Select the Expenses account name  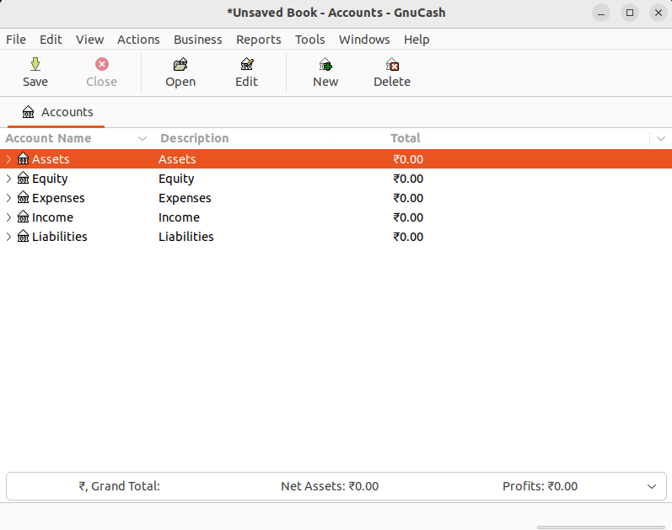[58, 198]
